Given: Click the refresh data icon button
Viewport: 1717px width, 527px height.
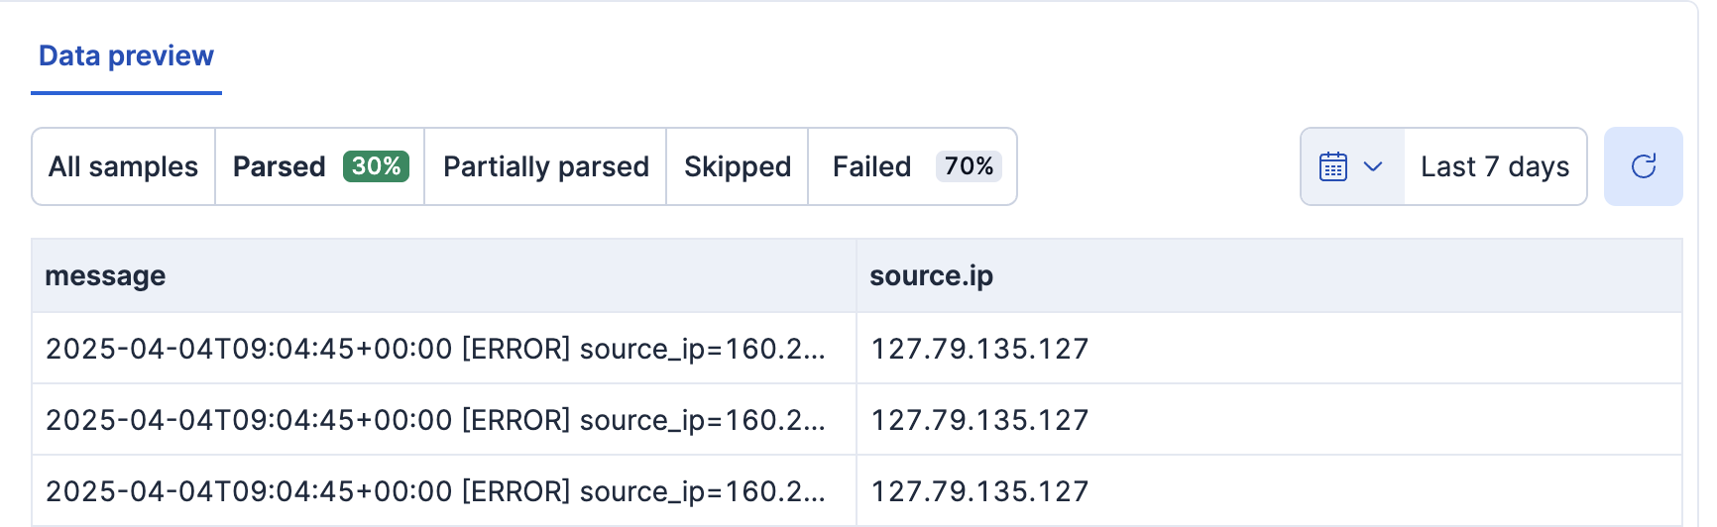Looking at the screenshot, I should tap(1643, 166).
